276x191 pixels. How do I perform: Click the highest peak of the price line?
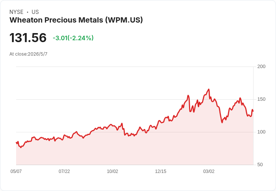(209, 89)
